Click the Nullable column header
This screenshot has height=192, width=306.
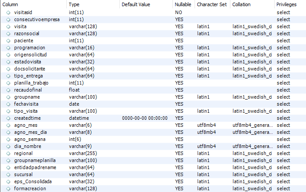click(184, 4)
